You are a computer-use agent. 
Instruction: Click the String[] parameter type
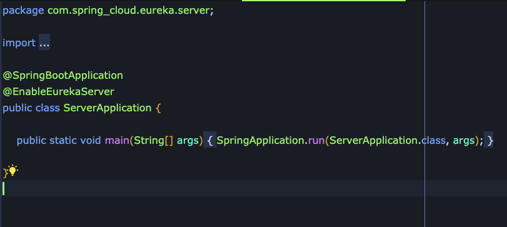click(154, 140)
